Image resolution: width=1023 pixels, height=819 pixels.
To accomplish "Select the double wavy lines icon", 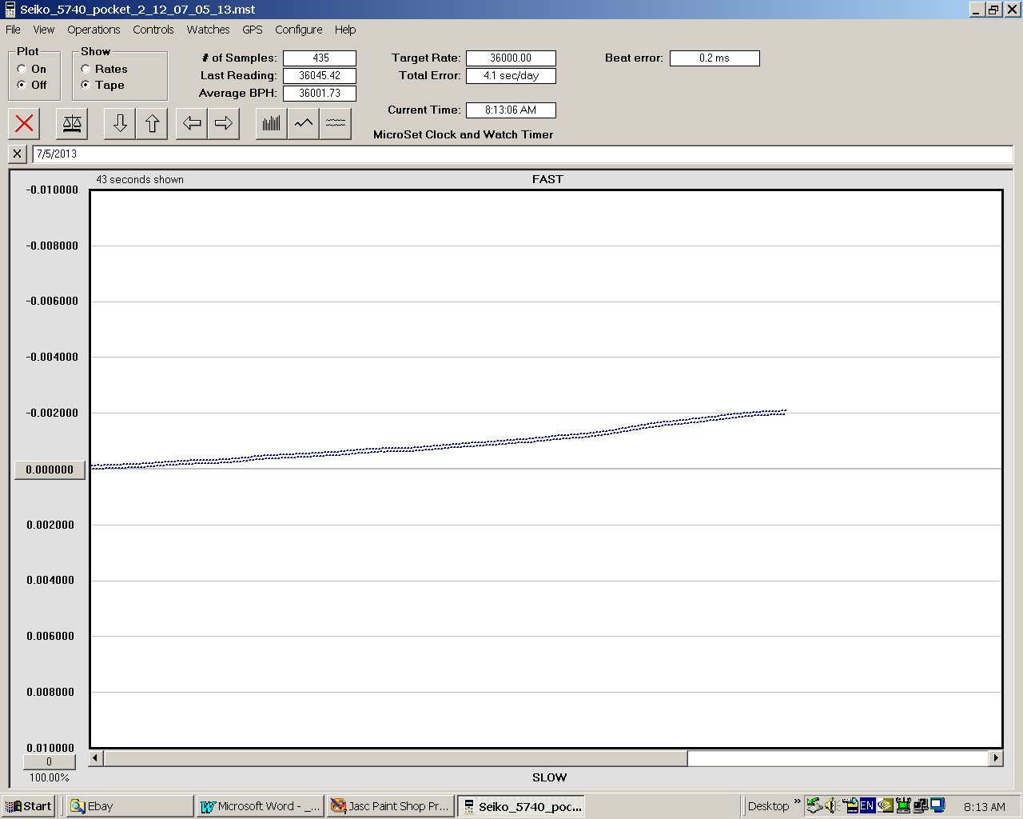I will 336,123.
